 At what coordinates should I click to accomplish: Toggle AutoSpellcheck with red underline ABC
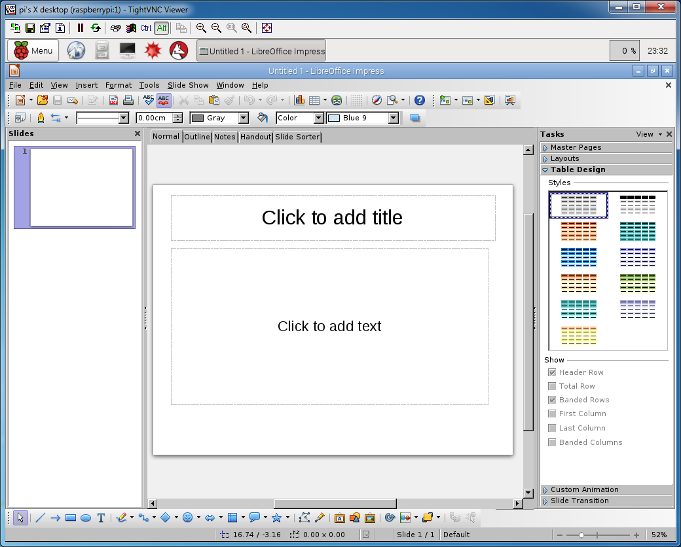164,100
